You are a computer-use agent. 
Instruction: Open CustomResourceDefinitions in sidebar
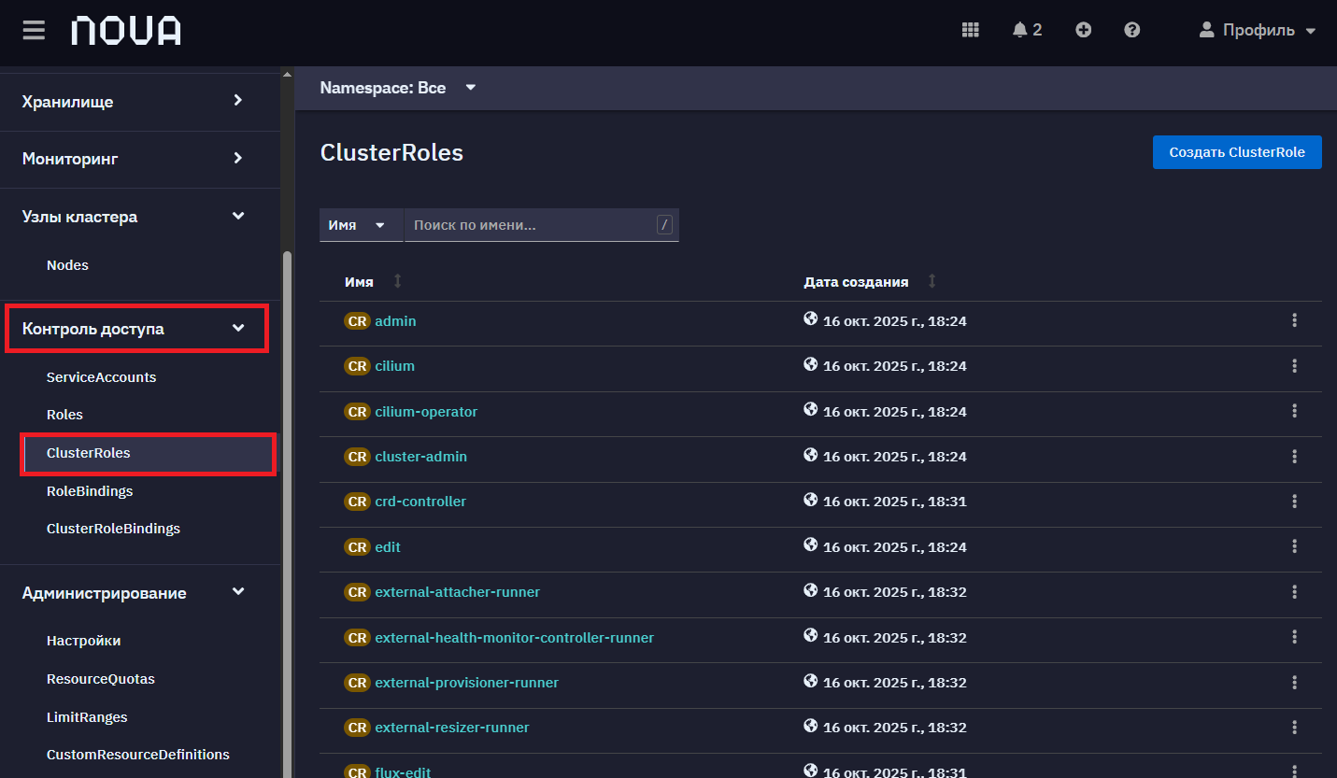coord(138,755)
